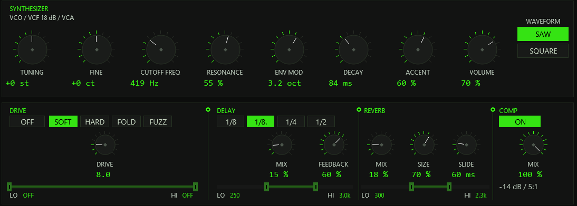Click the 60 ms slide value

tap(463, 174)
